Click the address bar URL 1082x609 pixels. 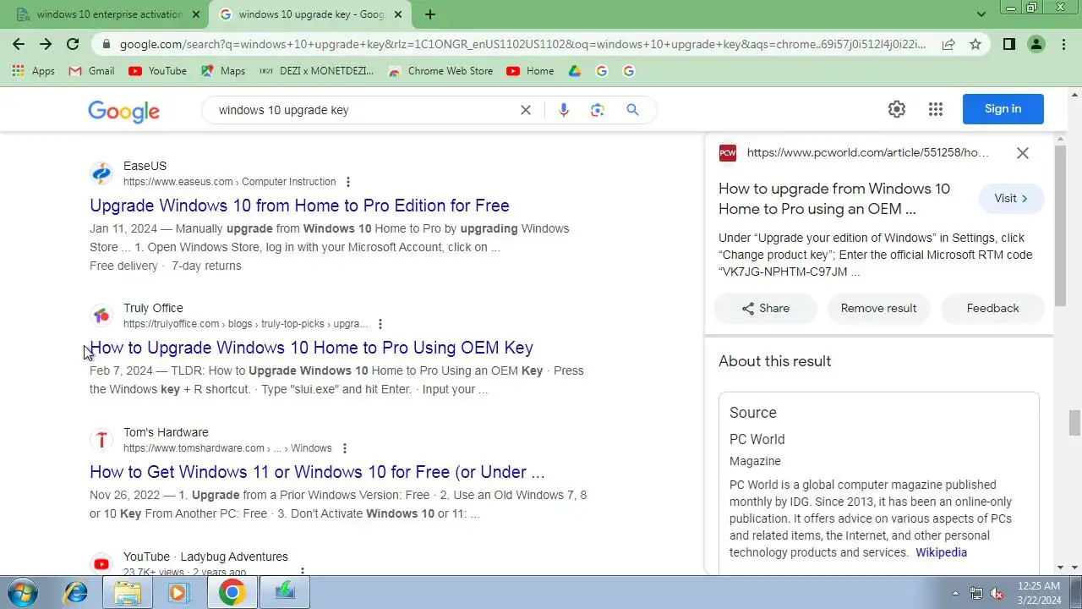[522, 44]
